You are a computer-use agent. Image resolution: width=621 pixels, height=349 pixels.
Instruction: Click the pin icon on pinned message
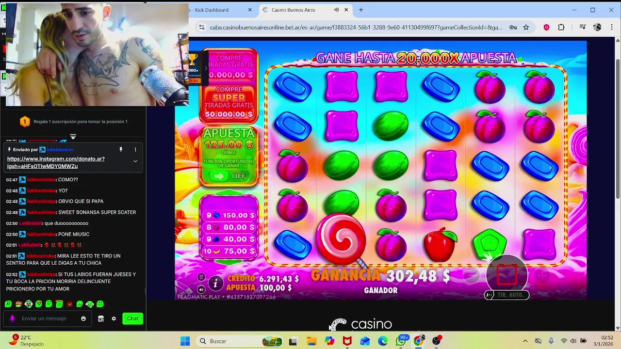click(x=121, y=150)
